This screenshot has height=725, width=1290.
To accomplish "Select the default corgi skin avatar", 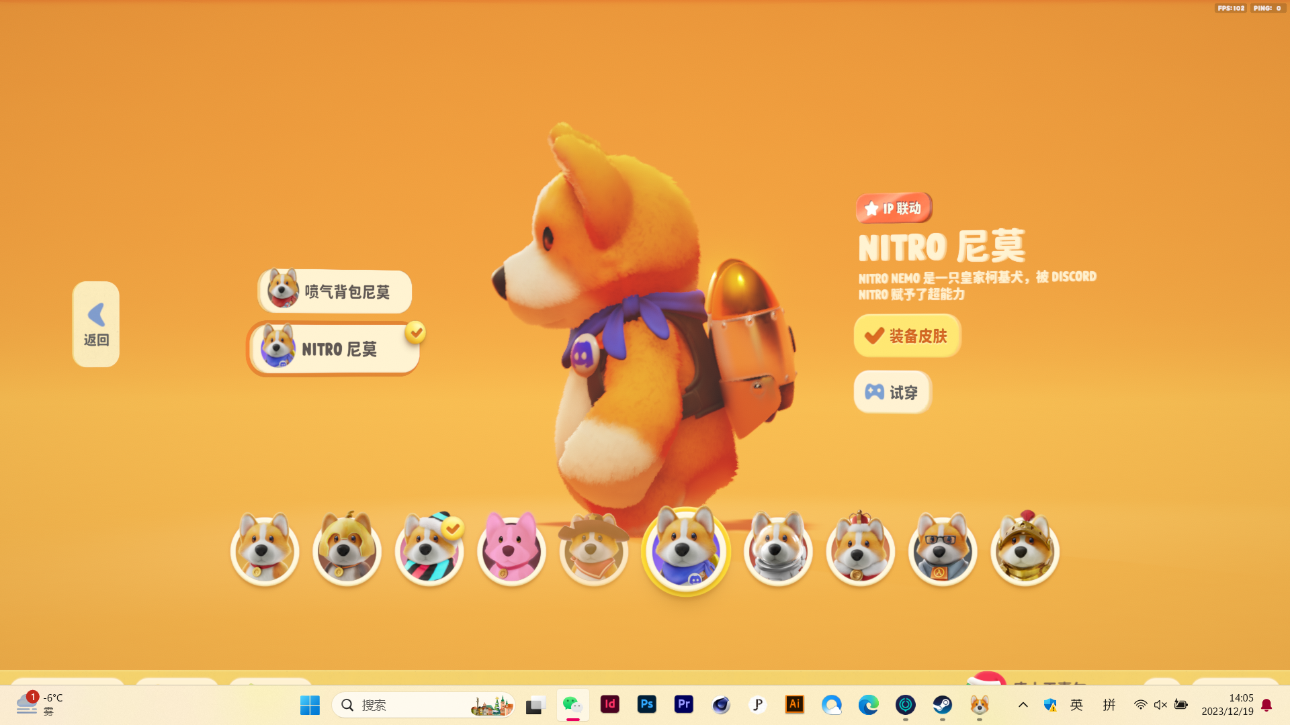I will [265, 550].
